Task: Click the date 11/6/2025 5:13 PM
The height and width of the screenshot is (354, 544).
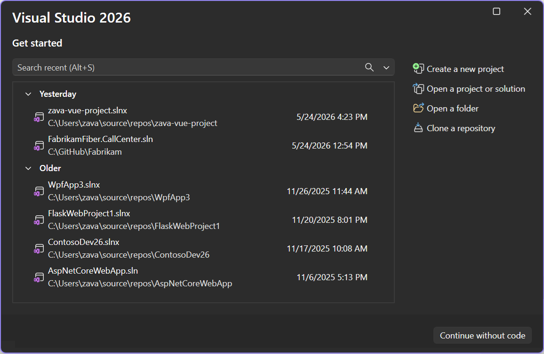Action: pos(332,277)
